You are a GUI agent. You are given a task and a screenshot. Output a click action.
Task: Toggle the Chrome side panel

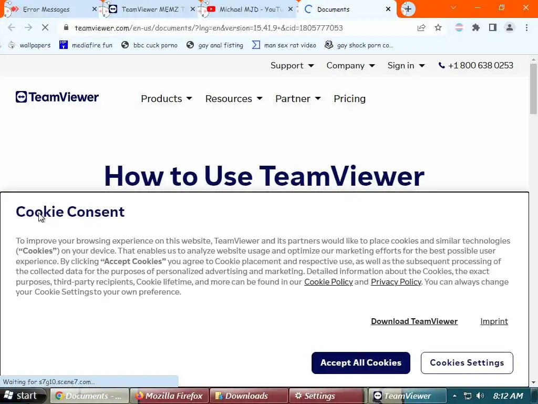(493, 28)
